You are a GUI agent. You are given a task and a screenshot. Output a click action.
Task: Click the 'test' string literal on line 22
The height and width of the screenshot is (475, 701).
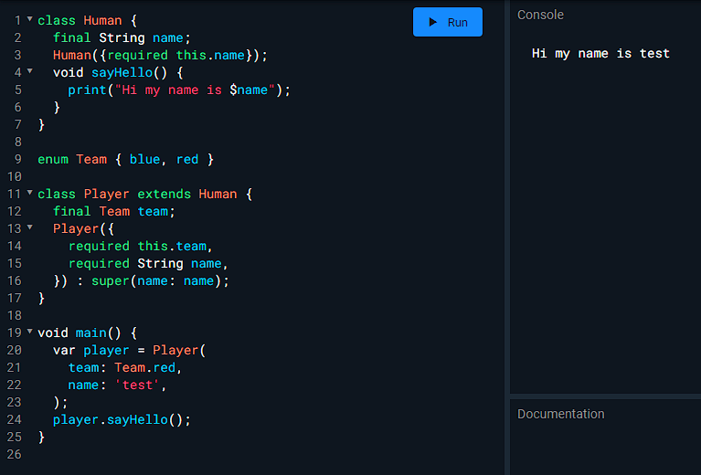coord(137,385)
